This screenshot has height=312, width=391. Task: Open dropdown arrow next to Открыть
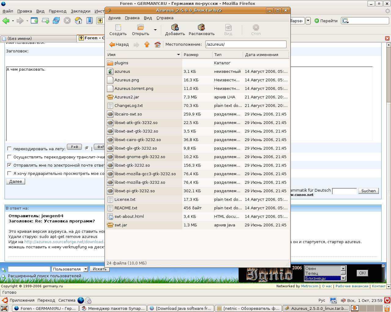coord(155,30)
